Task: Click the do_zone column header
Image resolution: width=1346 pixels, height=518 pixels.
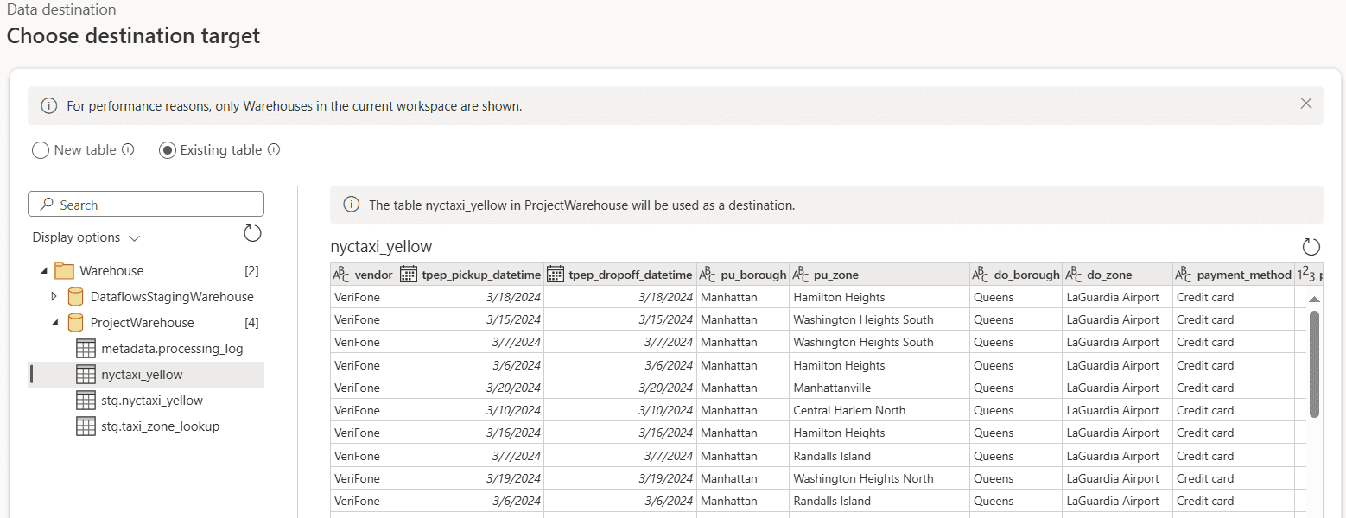Action: pos(1118,275)
